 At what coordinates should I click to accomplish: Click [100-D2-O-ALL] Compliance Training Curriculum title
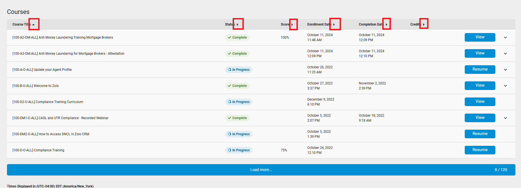click(48, 102)
